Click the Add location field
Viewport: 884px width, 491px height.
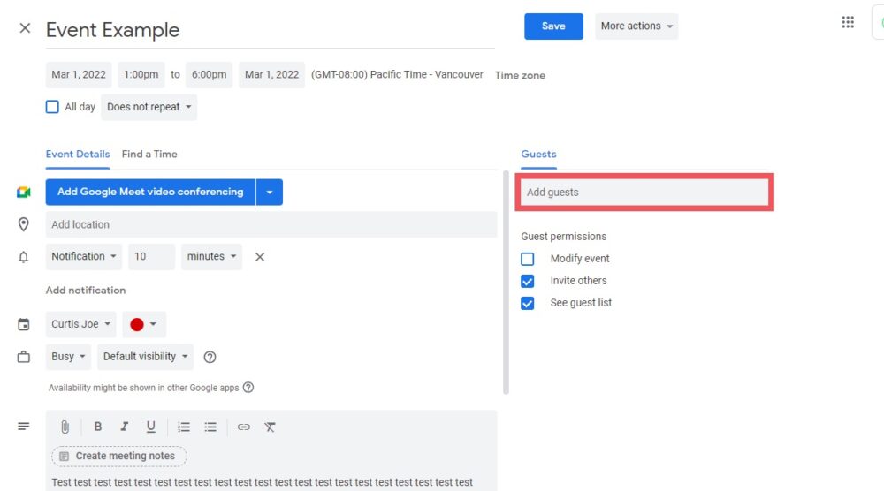pos(271,224)
